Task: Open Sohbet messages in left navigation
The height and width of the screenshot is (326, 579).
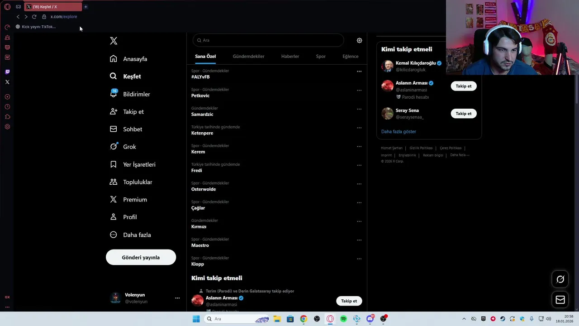Action: click(x=126, y=129)
